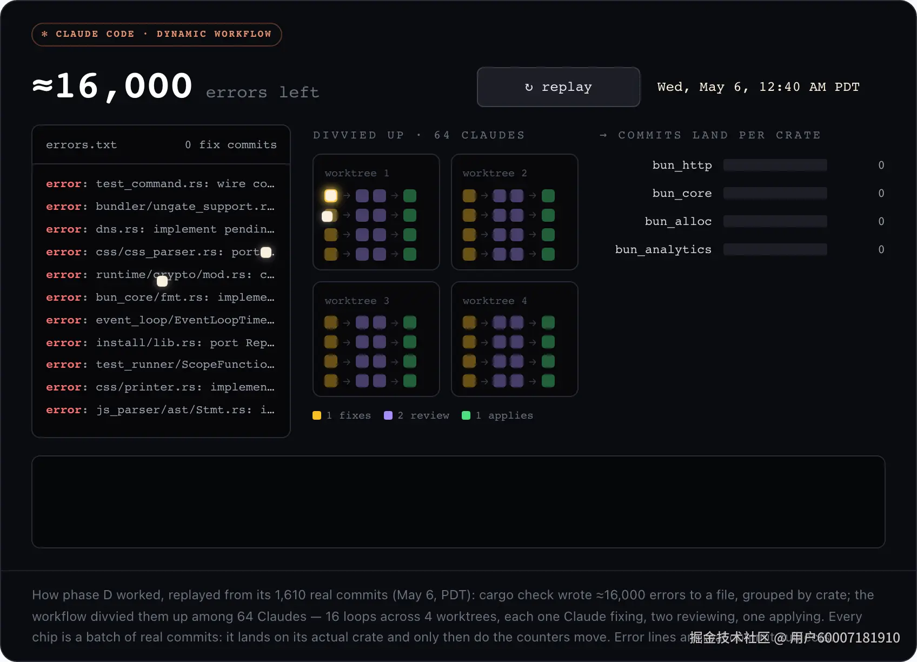Click the bun_analytics crate label
This screenshot has width=917, height=662.
pyautogui.click(x=663, y=250)
